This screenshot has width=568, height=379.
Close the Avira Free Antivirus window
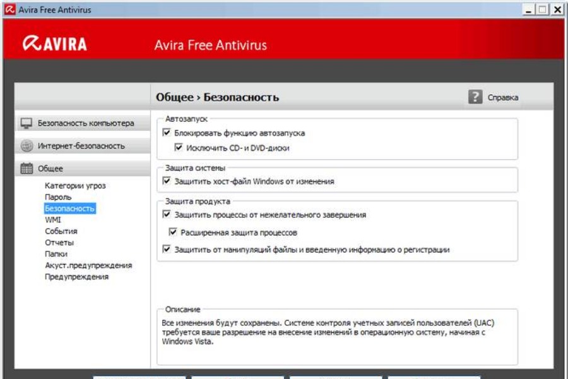tap(557, 10)
